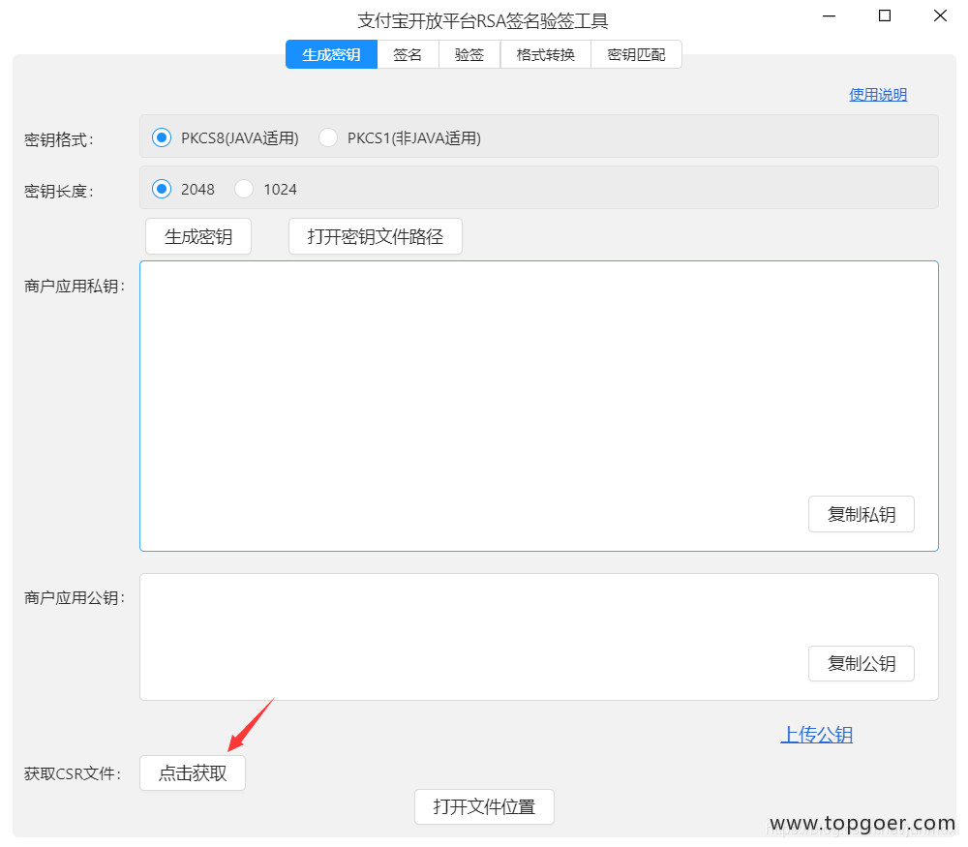The image size is (968, 847).
Task: Select the 密钥匹配 tab
Action: click(x=636, y=55)
